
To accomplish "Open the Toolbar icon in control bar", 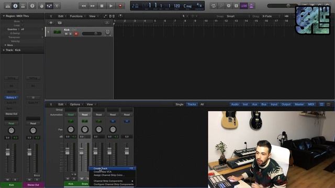I will point(23,6).
